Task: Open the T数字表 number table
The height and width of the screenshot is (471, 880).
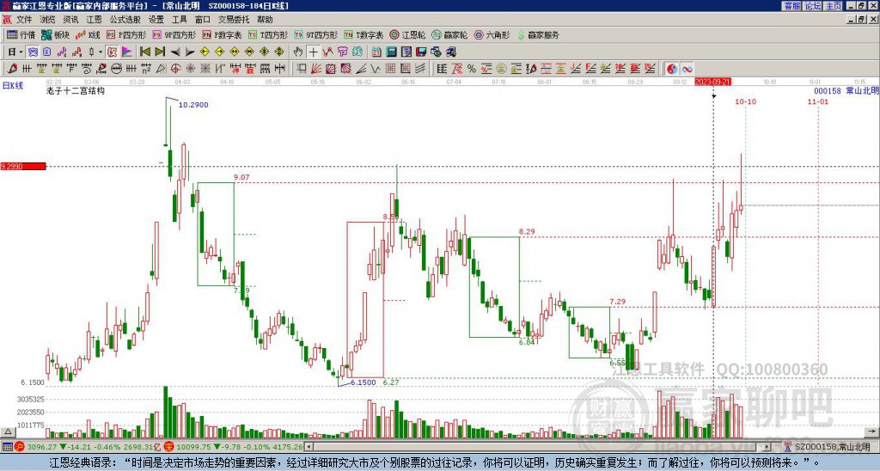Action: (364, 34)
